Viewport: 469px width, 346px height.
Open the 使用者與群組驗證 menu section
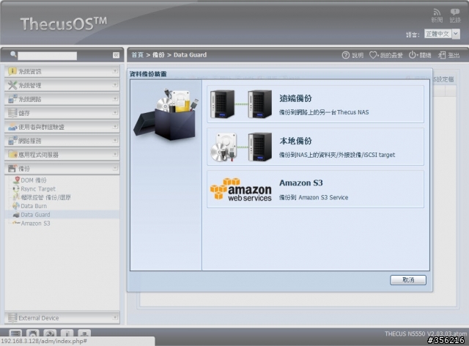click(x=62, y=127)
